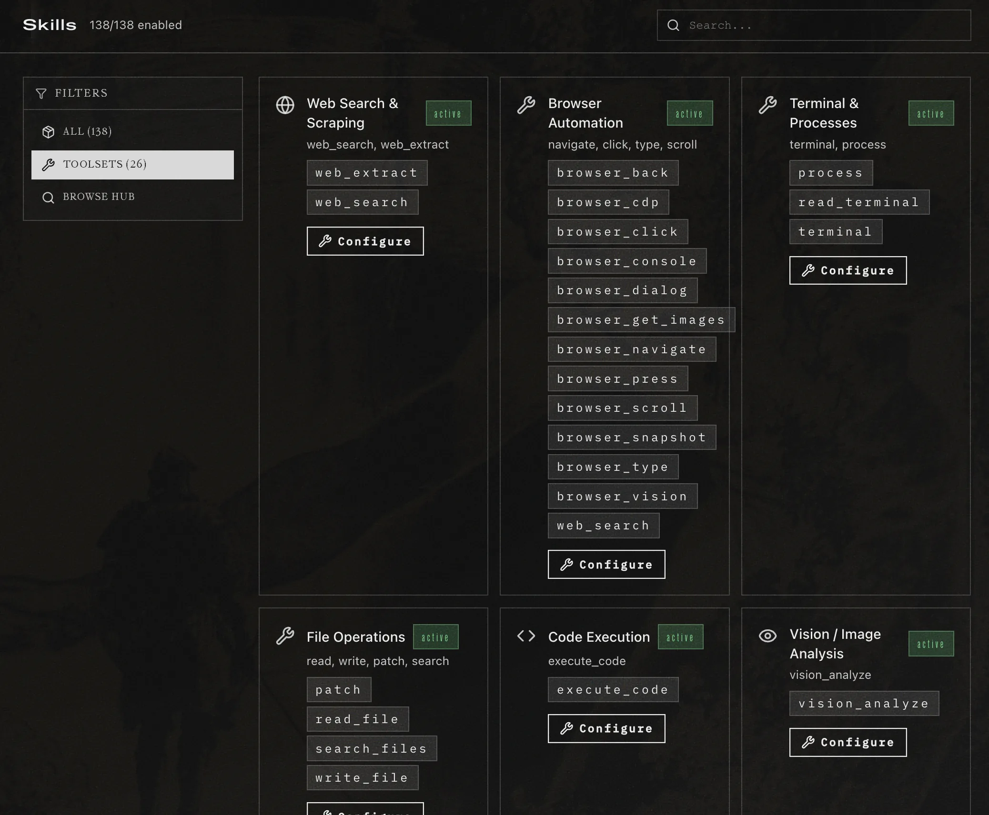Viewport: 989px width, 815px height.
Task: Click the code brackets icon on Code Execution
Action: pyautogui.click(x=526, y=636)
